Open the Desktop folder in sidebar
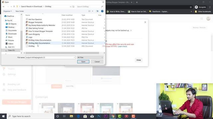The height and width of the screenshot is (119, 213). pyautogui.click(x=10, y=27)
